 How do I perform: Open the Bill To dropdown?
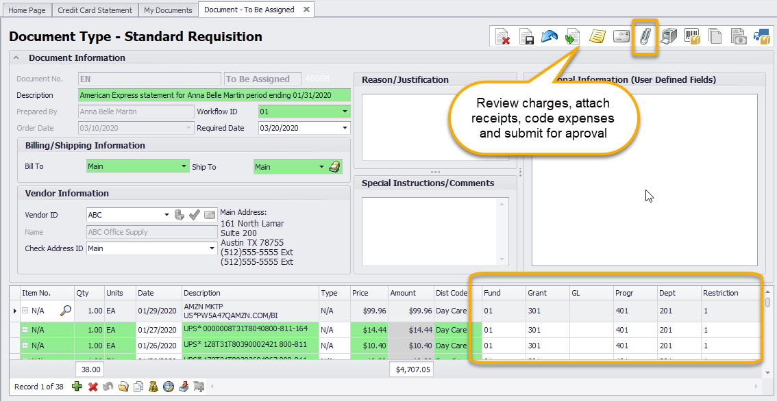click(184, 166)
